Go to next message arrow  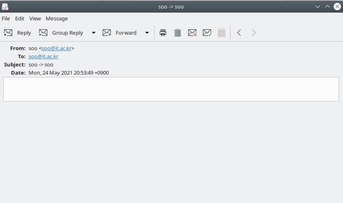point(253,33)
